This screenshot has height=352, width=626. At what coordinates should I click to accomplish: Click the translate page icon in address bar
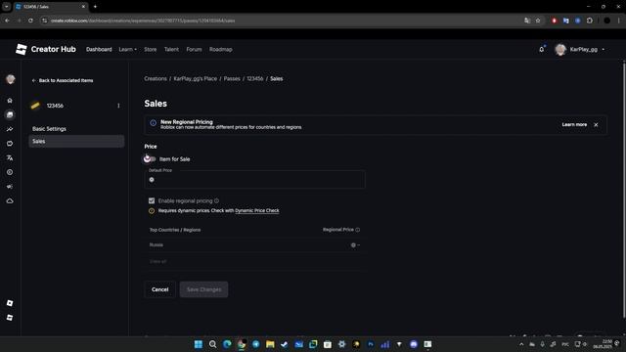coord(527,21)
